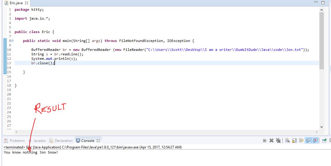The height and width of the screenshot is (166, 331).
Task: Open the Declaration tab
Action: 61,140
